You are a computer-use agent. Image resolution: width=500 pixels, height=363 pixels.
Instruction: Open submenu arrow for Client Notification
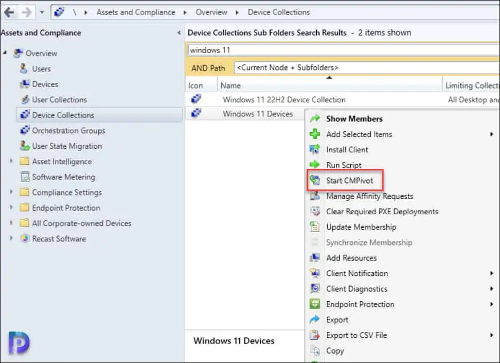491,273
